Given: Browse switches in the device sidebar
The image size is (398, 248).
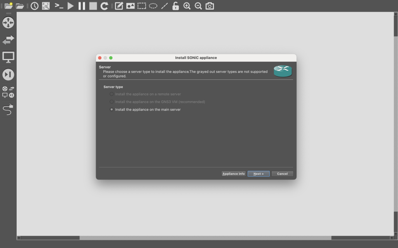Looking at the screenshot, I should point(8,40).
